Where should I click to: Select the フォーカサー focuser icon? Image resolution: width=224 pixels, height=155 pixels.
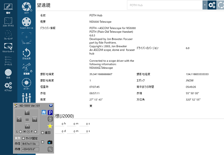point(27,38)
